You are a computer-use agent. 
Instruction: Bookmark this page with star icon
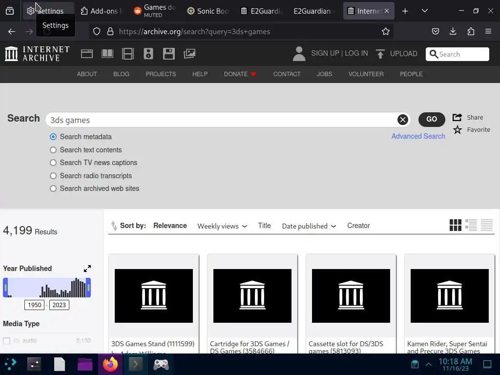pyautogui.click(x=386, y=31)
